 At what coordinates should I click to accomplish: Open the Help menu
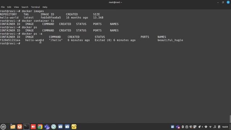pos(45,7)
